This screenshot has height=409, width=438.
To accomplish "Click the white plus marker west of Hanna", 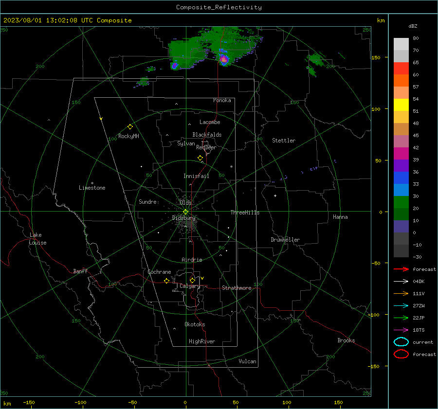I will 275,196.
